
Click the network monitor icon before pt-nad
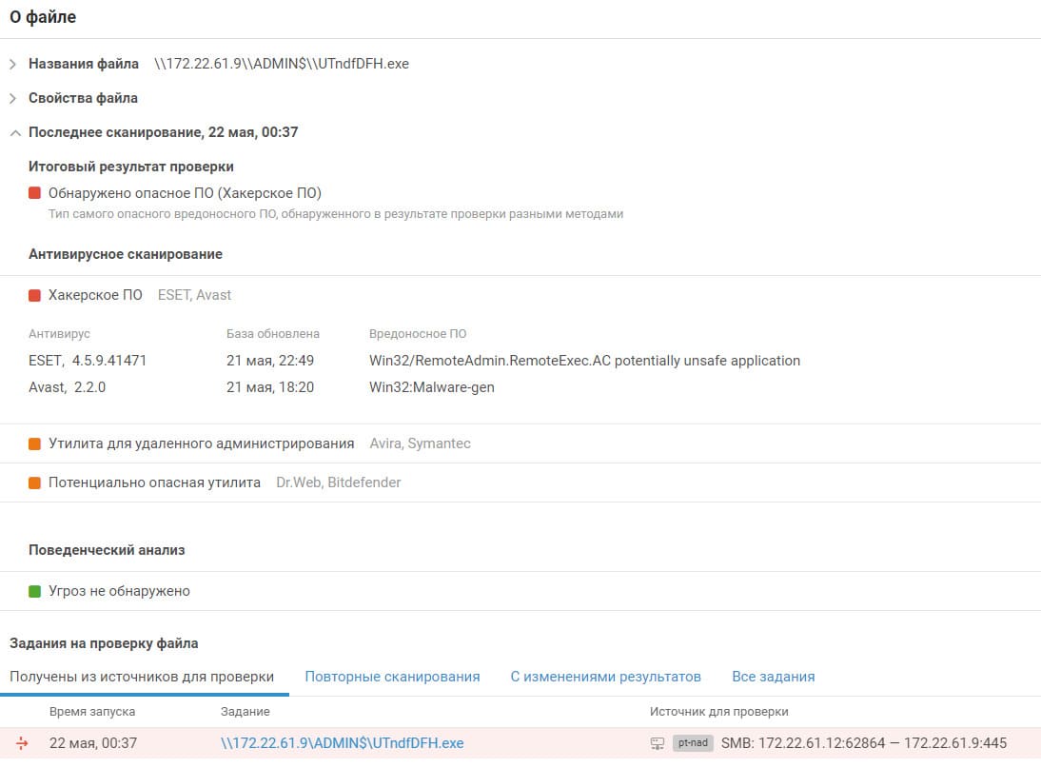658,743
